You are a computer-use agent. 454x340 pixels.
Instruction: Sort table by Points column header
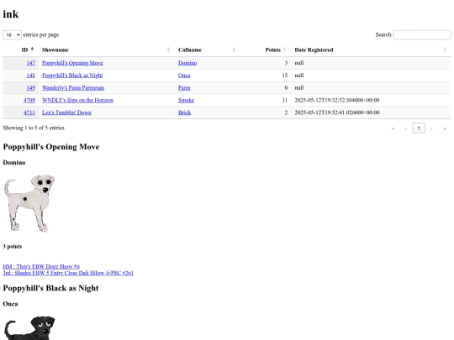[266, 50]
